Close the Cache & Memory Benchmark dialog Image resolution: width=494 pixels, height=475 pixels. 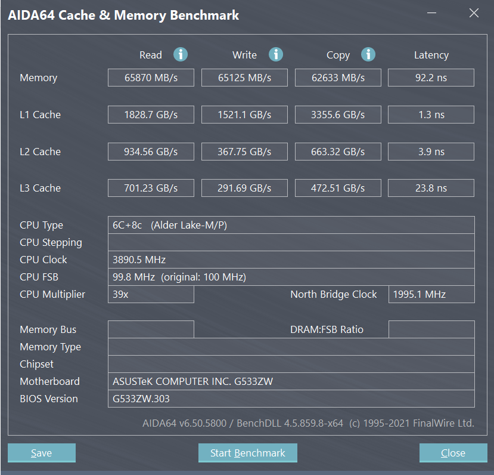(453, 453)
